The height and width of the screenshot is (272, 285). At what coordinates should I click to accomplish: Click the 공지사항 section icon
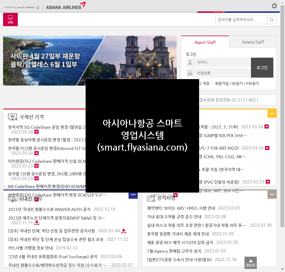tap(151, 198)
